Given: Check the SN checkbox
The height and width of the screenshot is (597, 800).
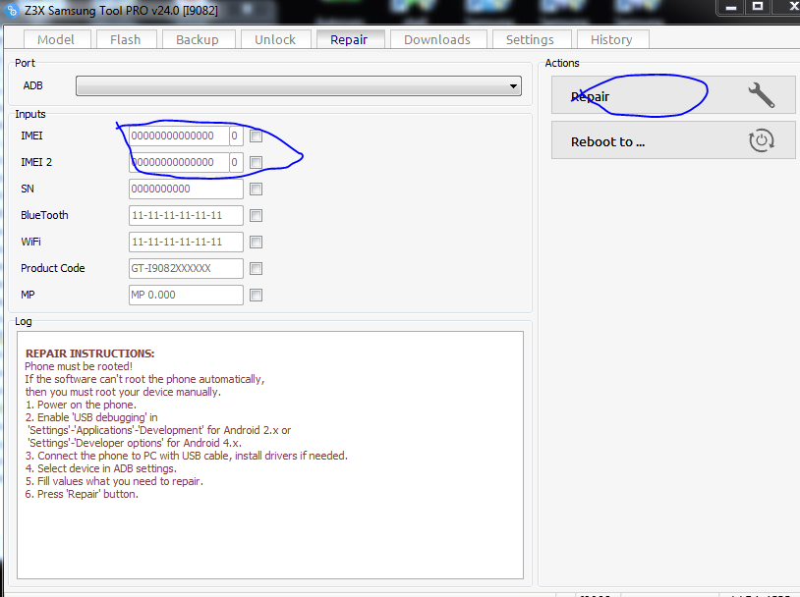Looking at the screenshot, I should coord(257,190).
